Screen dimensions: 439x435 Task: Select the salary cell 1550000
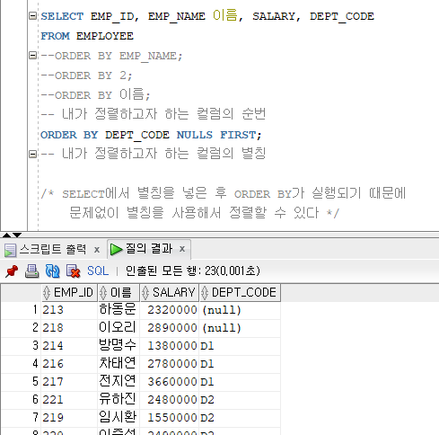coord(170,418)
